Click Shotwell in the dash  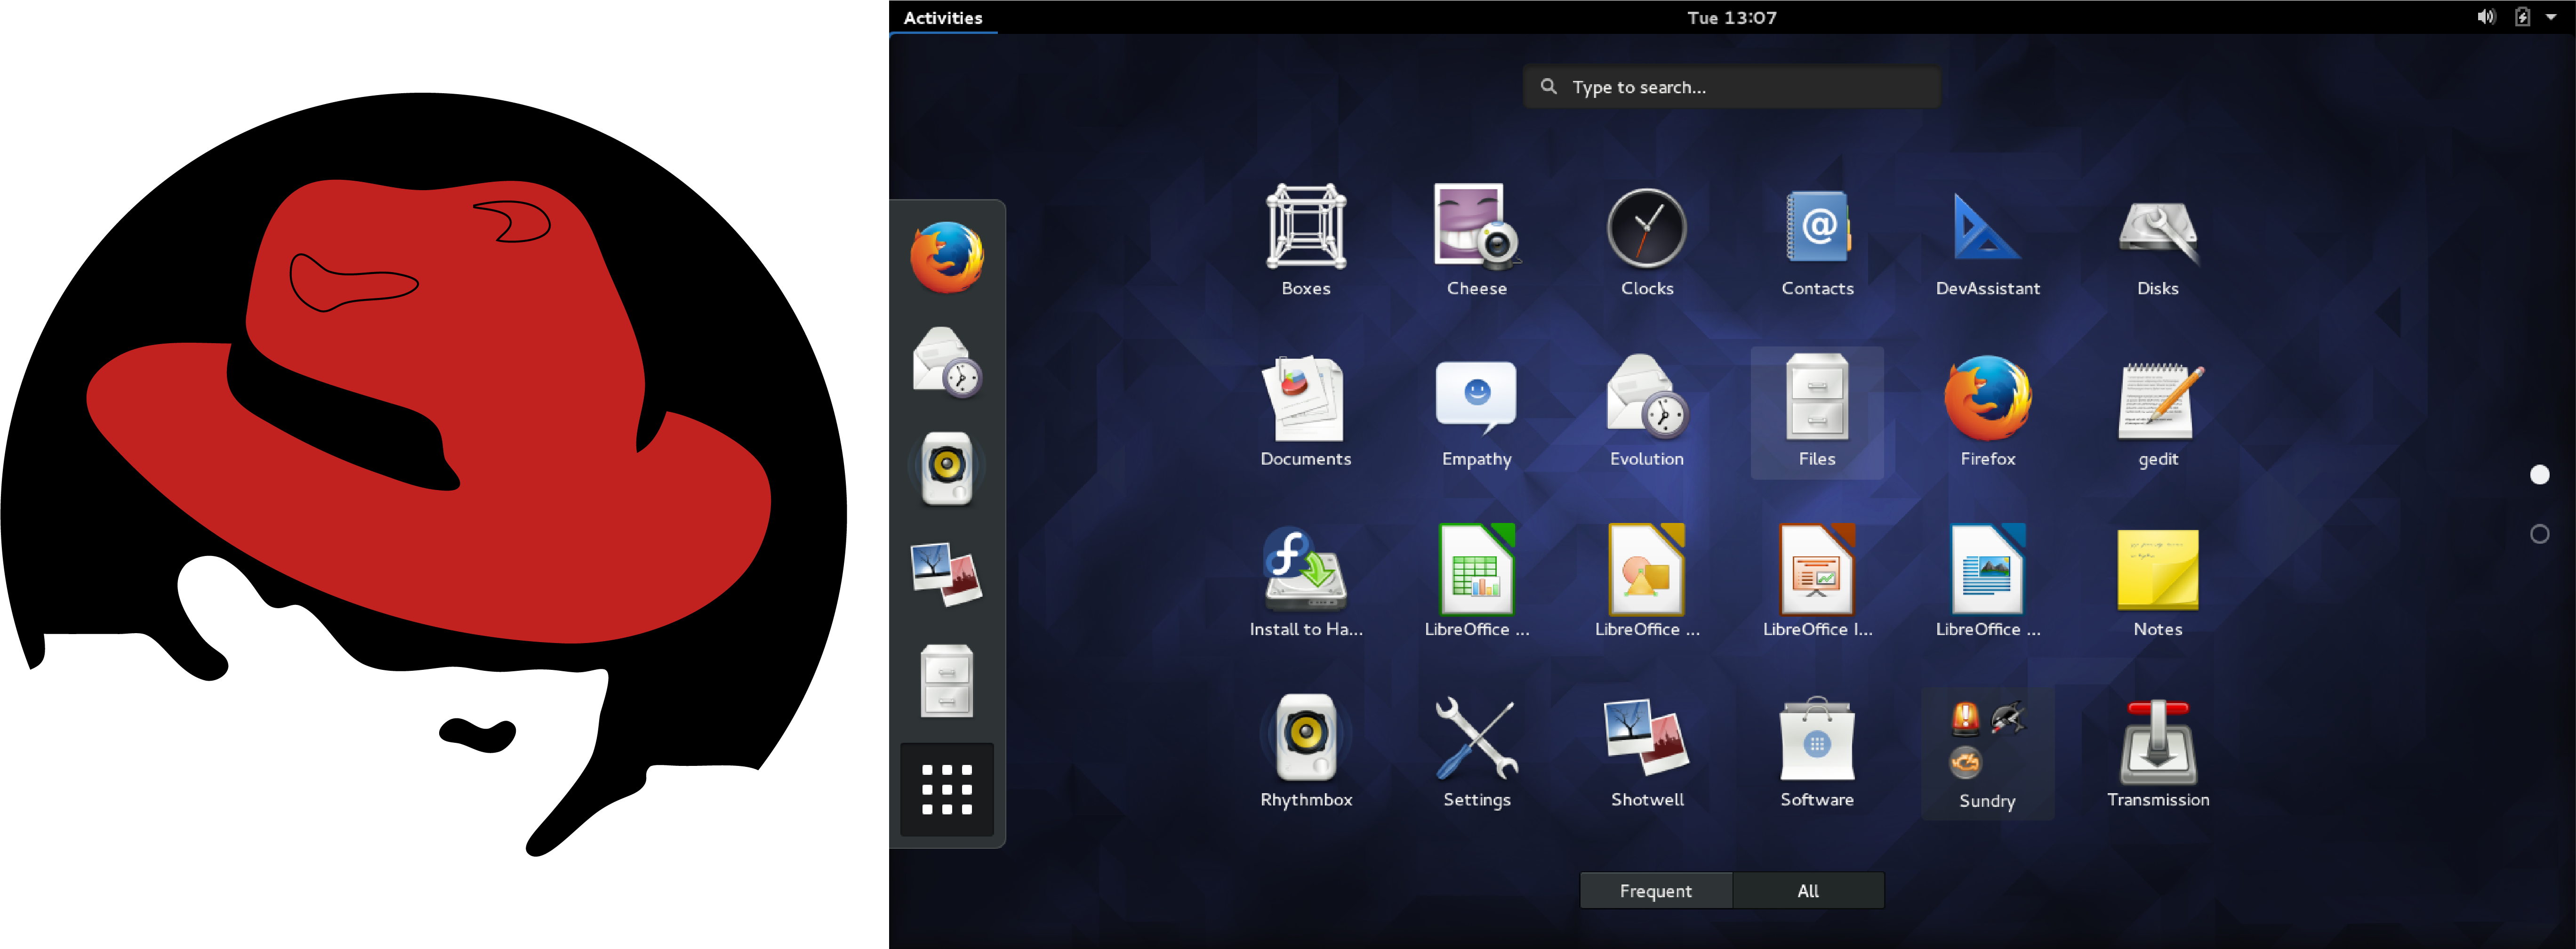point(946,575)
